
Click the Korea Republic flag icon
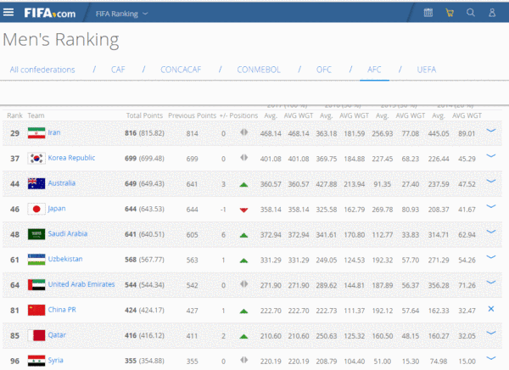pyautogui.click(x=36, y=158)
